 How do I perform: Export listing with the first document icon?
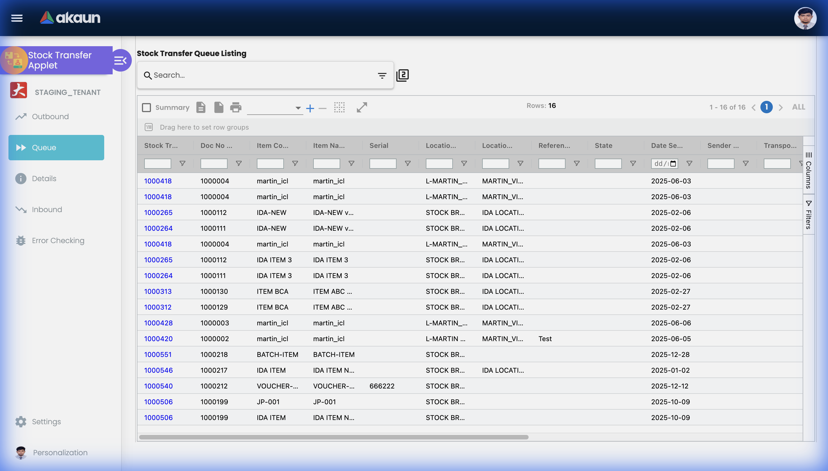click(201, 107)
